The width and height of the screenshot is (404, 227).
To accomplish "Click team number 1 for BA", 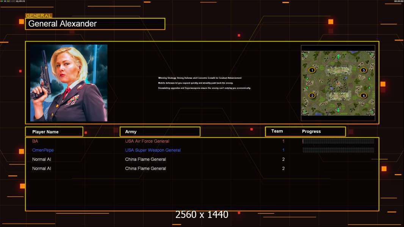I will point(283,141).
